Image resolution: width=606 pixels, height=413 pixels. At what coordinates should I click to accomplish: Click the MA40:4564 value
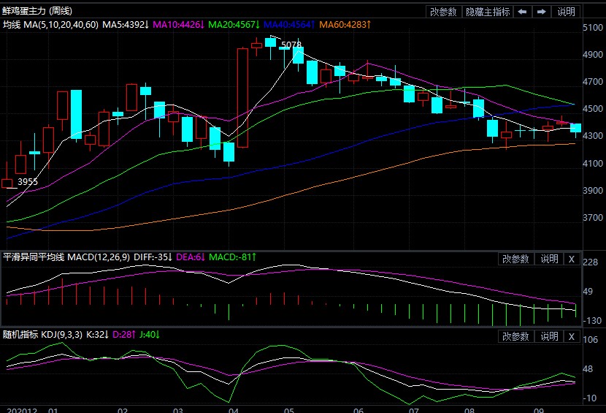tap(289, 24)
